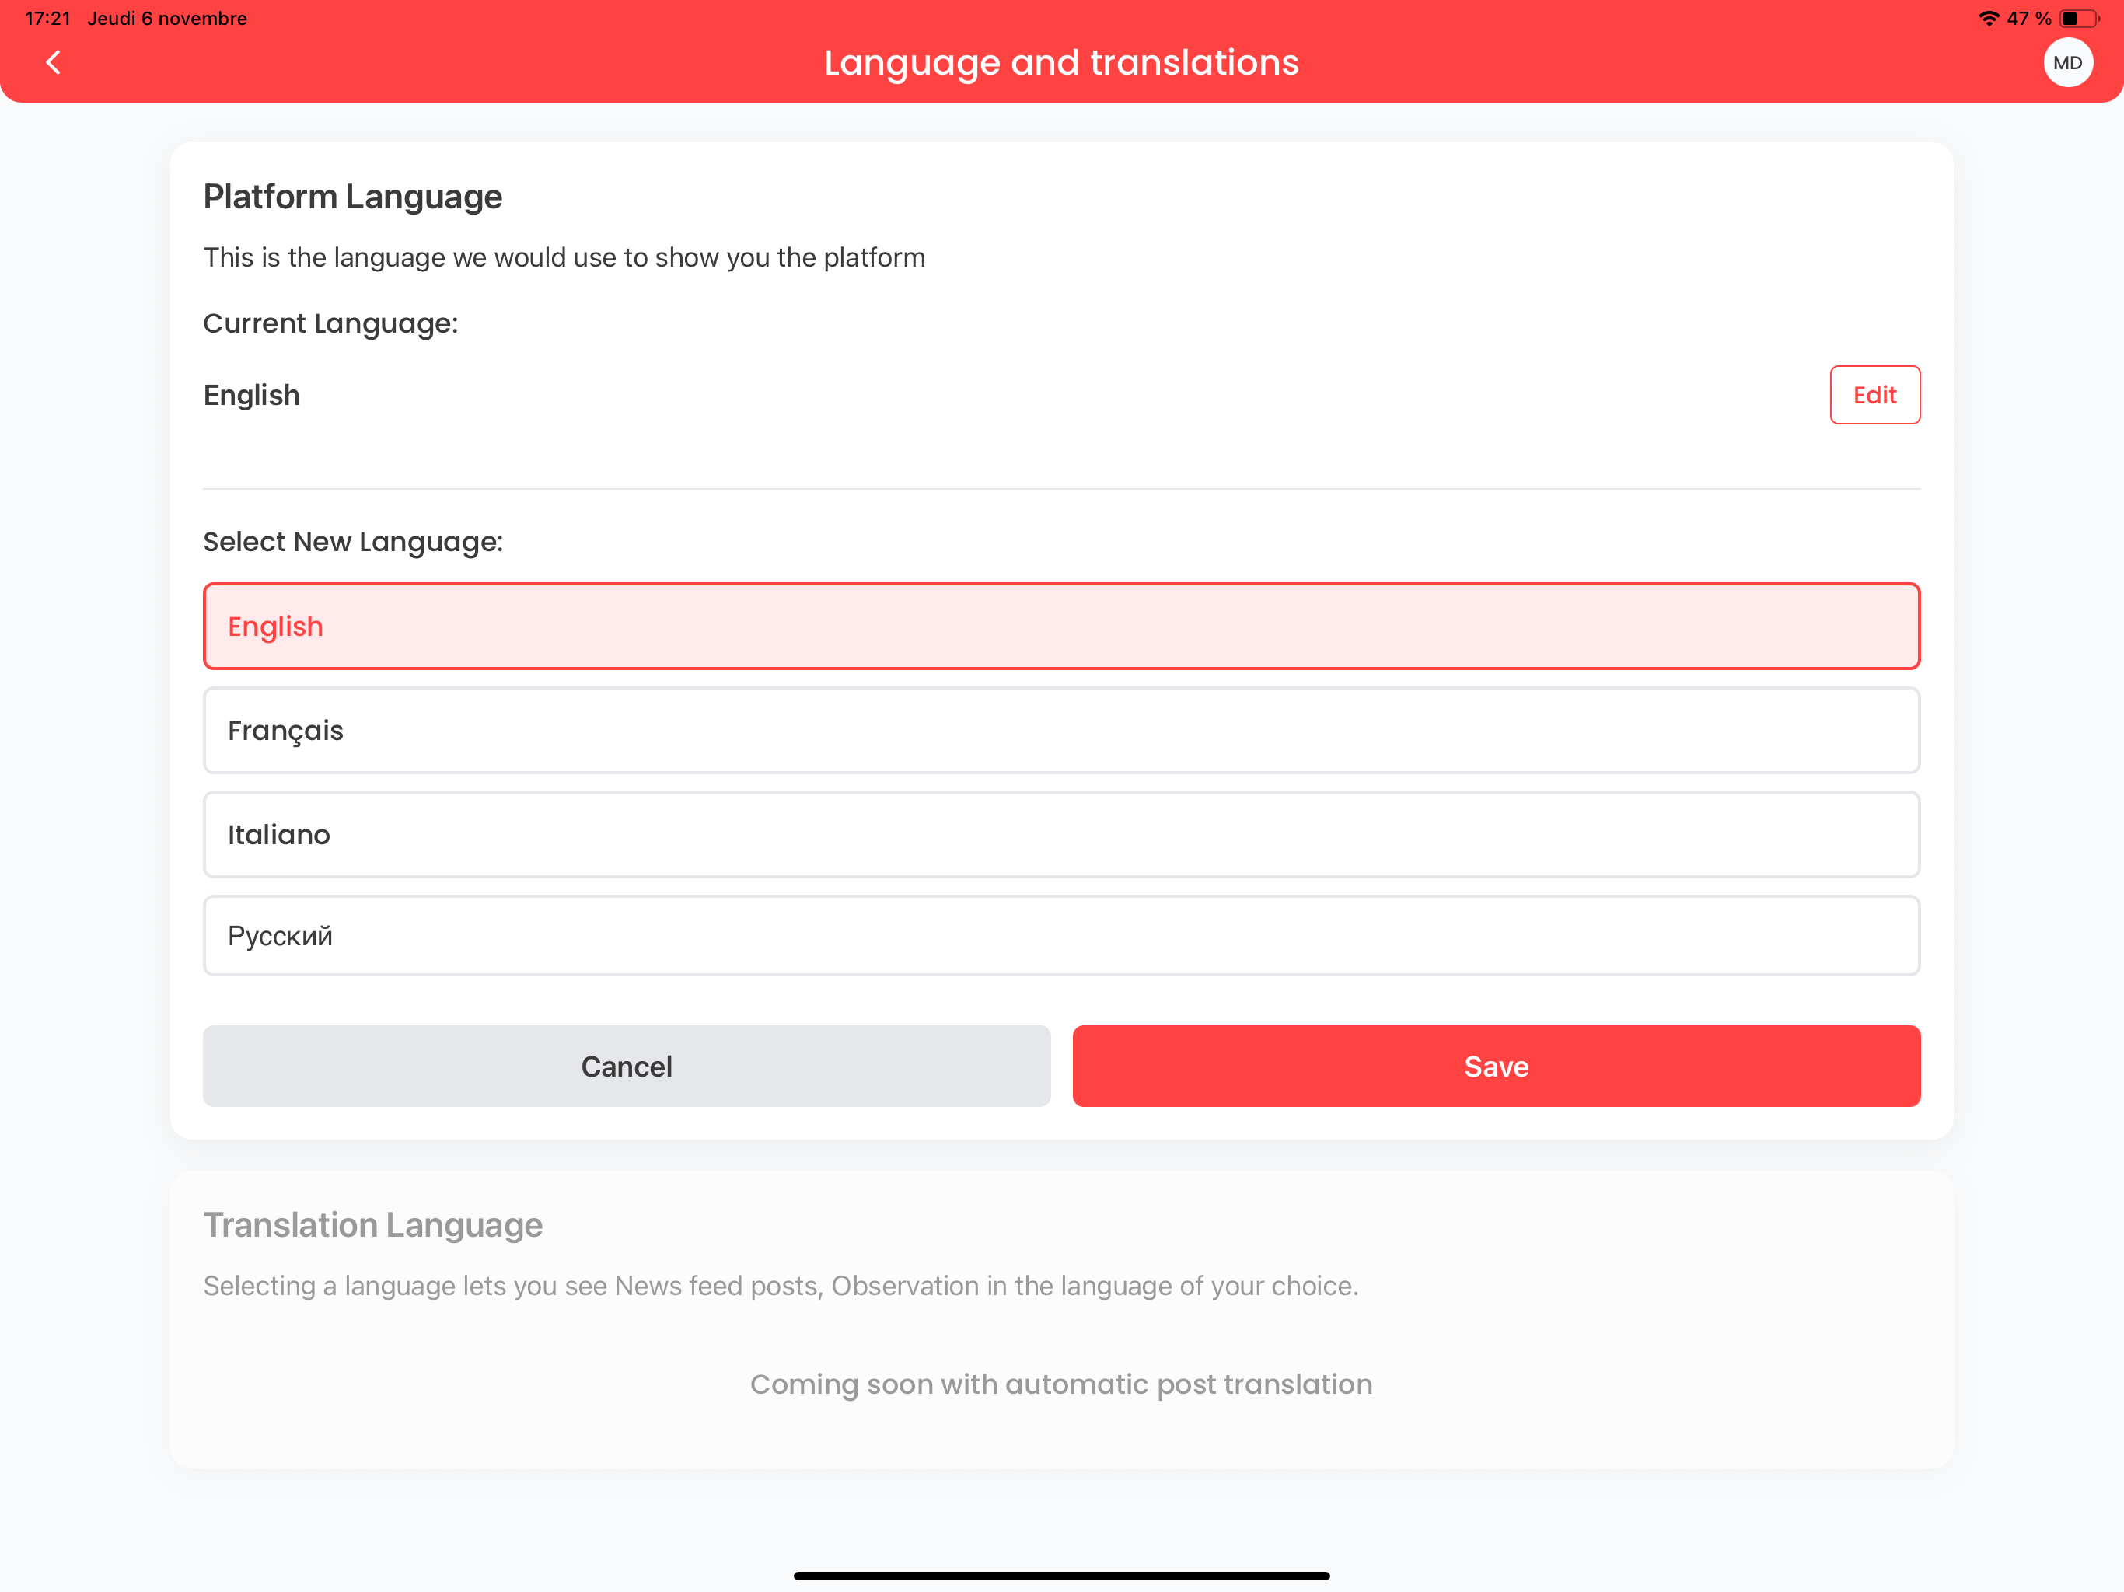Image resolution: width=2124 pixels, height=1592 pixels.
Task: Click the Platform Language heading
Action: click(x=352, y=197)
